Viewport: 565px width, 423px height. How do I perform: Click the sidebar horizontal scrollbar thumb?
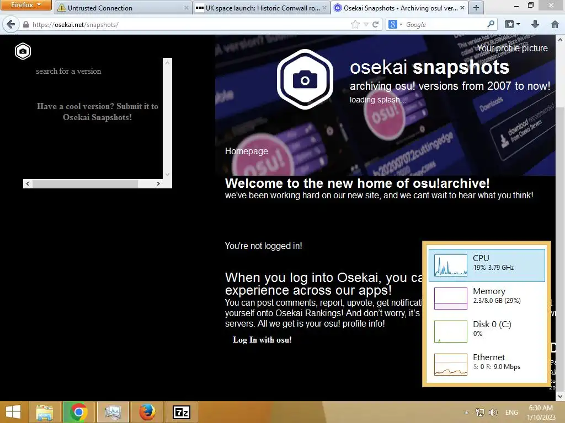pos(85,183)
